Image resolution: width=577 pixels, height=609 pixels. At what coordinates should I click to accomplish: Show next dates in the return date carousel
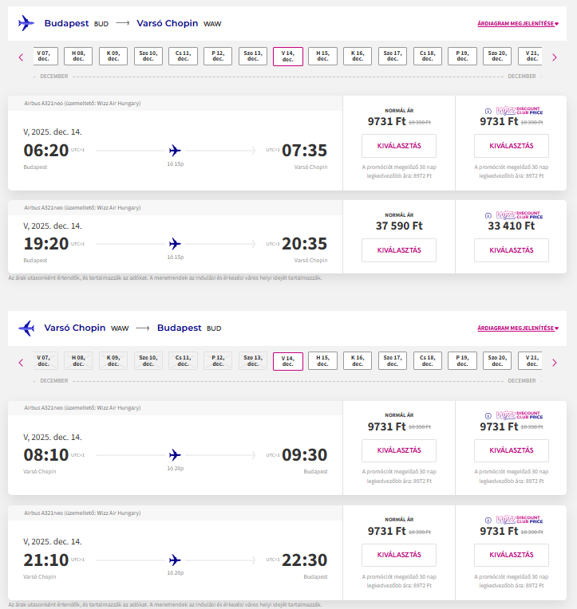click(x=554, y=363)
